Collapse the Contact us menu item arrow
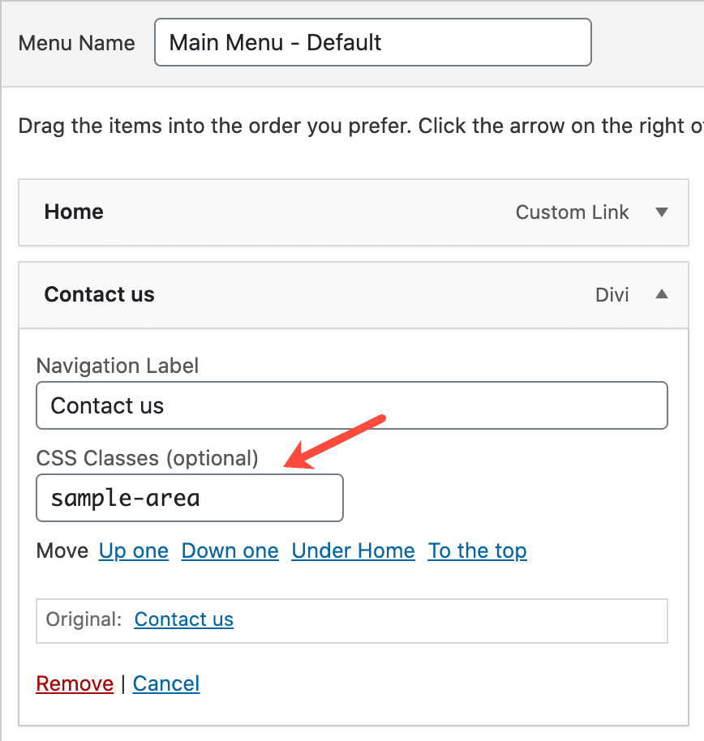Screen dimensions: 704x741 tap(661, 294)
